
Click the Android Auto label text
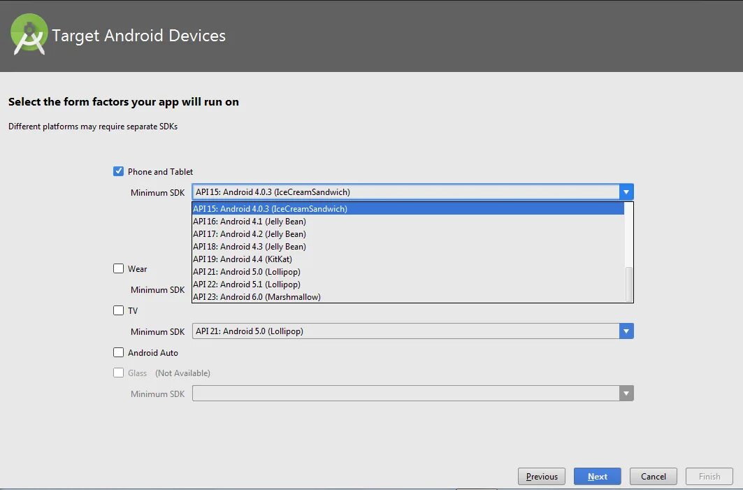pos(153,352)
